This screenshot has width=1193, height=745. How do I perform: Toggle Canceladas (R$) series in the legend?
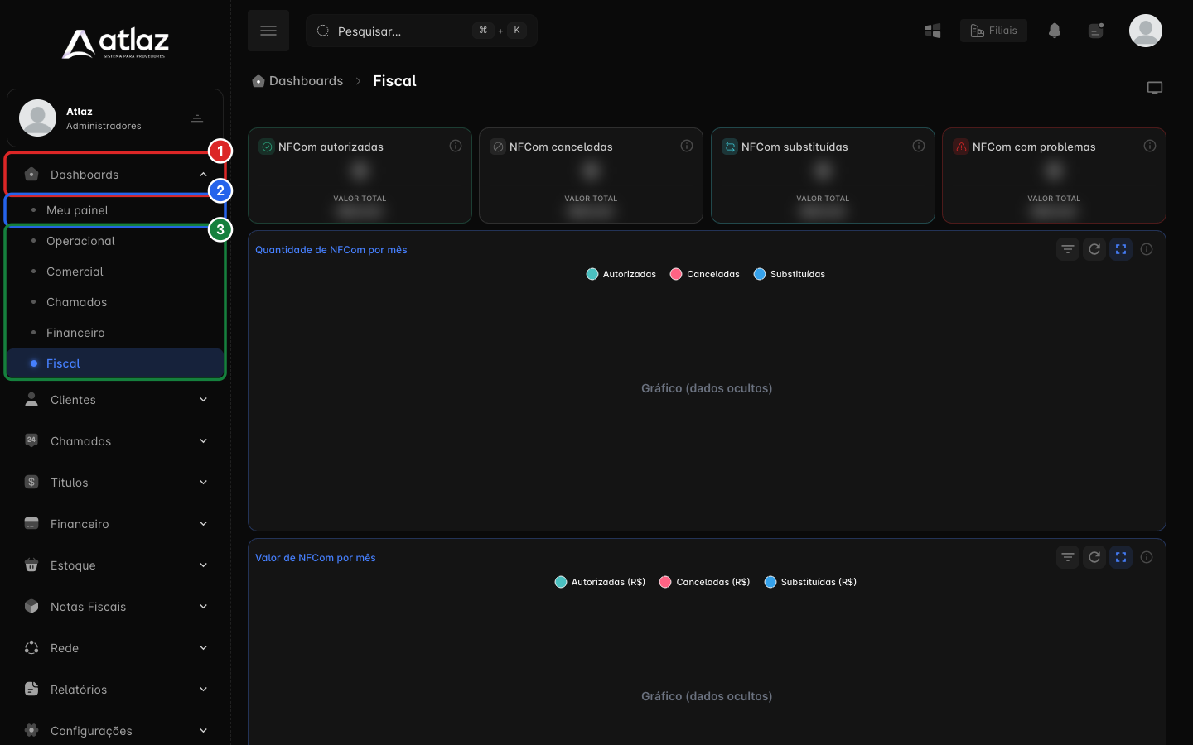tap(704, 582)
